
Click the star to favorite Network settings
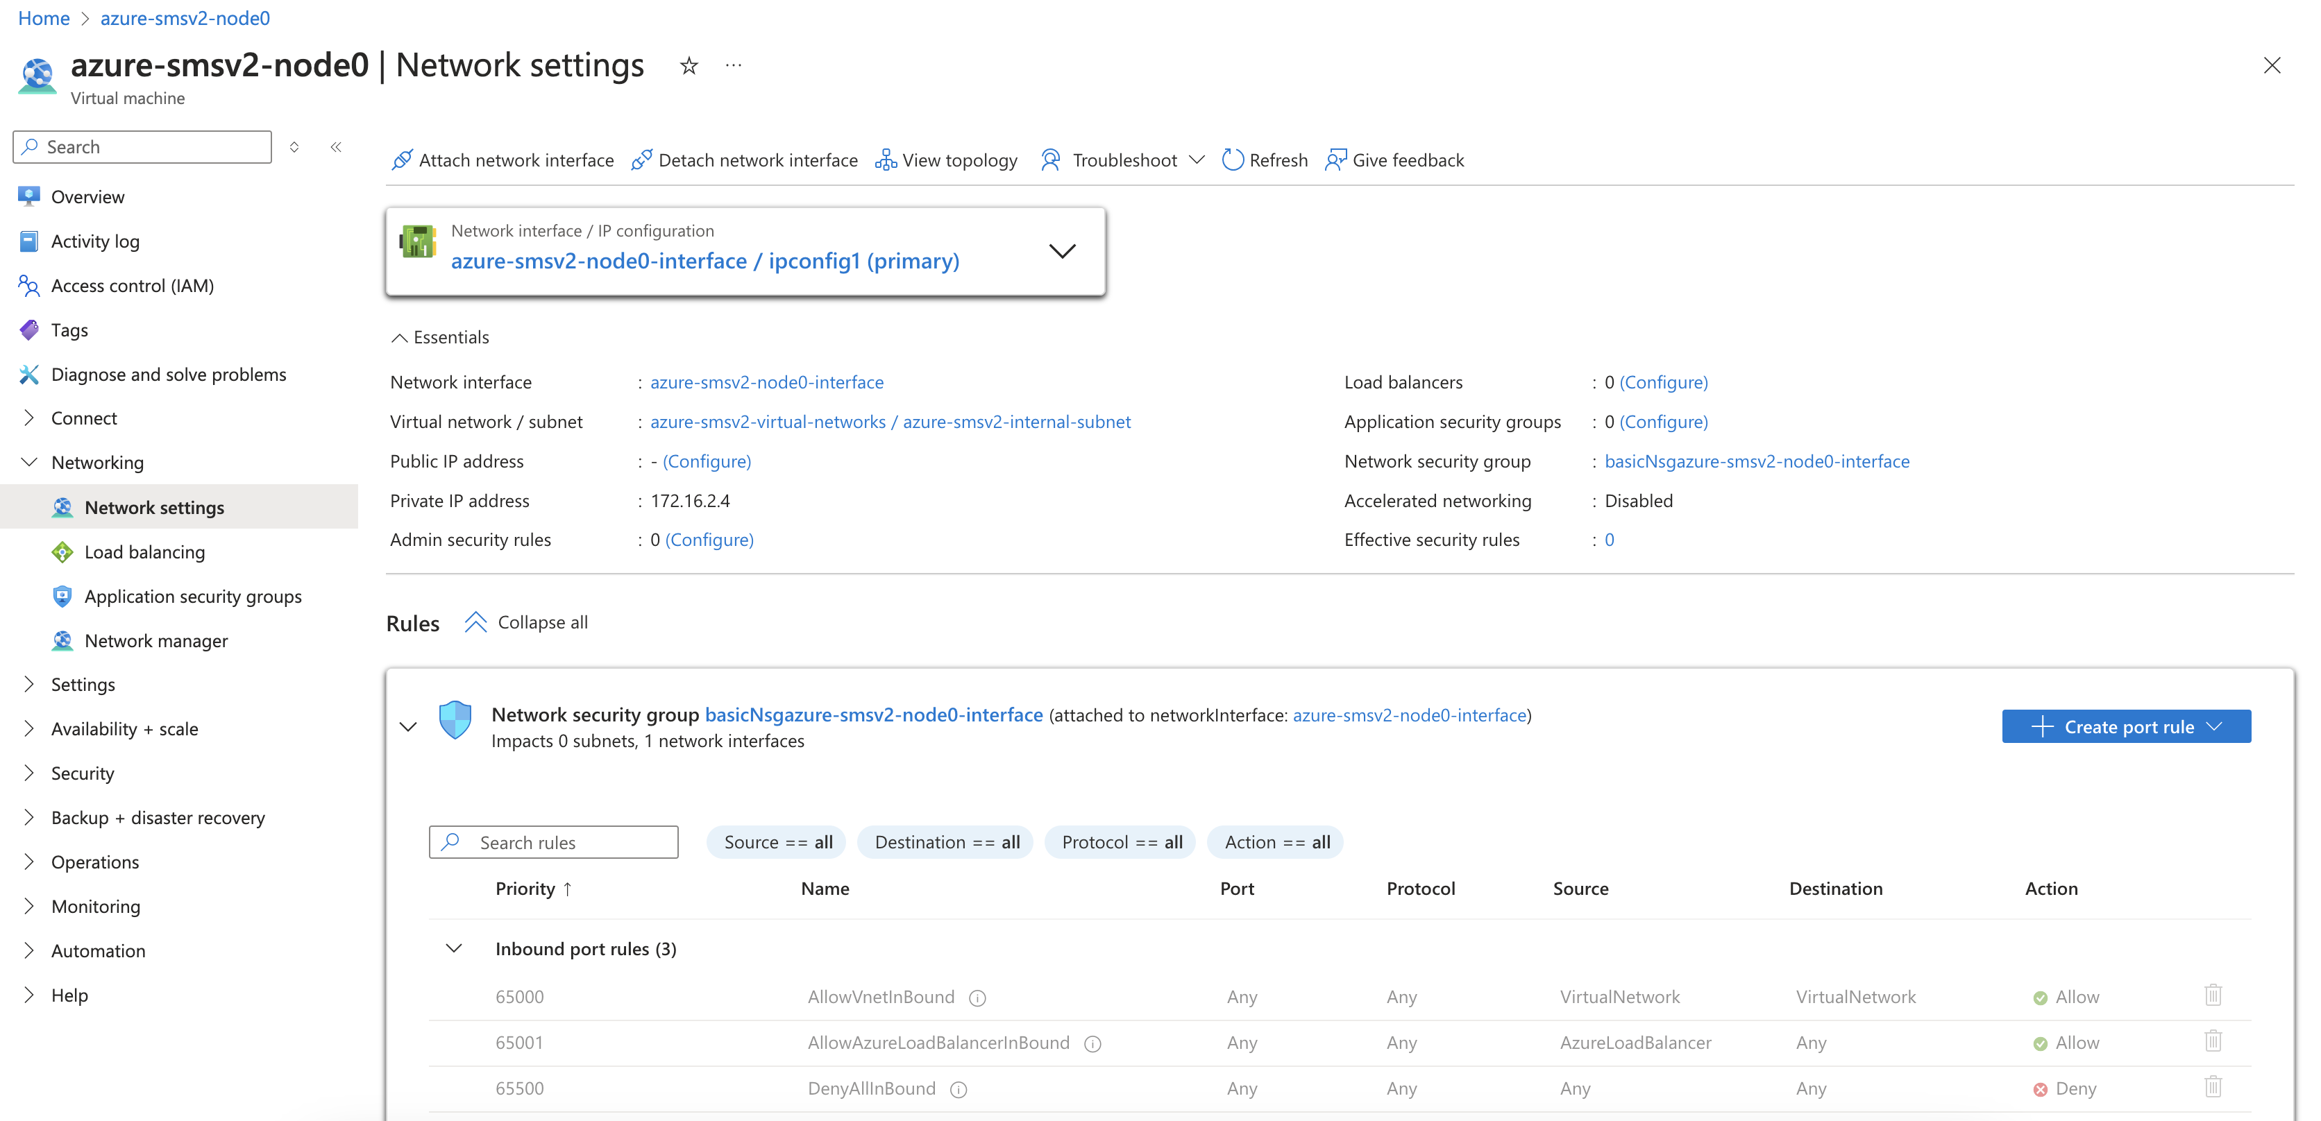point(689,65)
